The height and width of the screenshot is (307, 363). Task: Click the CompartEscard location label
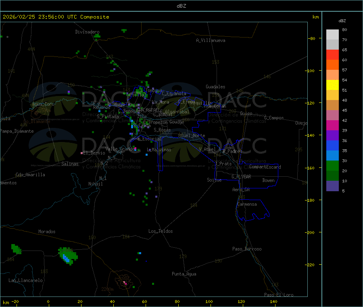point(265,167)
